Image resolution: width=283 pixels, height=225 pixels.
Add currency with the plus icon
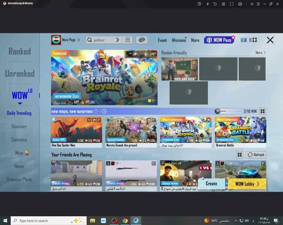pyautogui.click(x=255, y=40)
